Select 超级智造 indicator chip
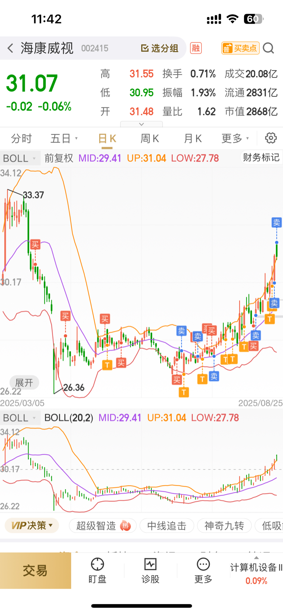This screenshot has height=614, width=283. (x=103, y=526)
